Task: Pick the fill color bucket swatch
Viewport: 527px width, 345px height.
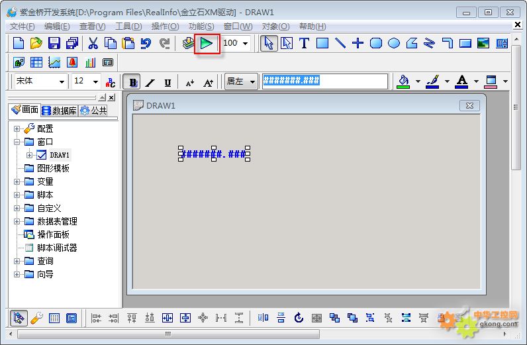Action: [x=403, y=81]
